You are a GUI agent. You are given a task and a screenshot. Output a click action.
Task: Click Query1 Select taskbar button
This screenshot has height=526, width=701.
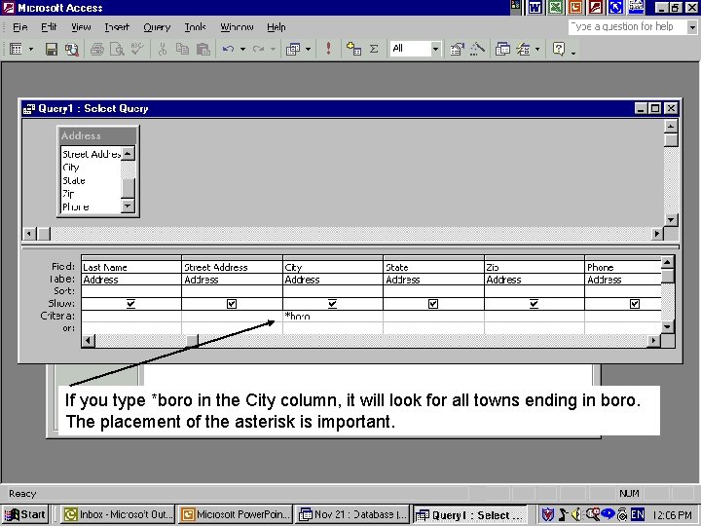470,515
